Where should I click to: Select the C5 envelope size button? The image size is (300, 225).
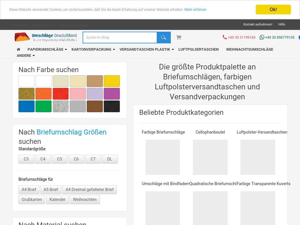point(59,159)
